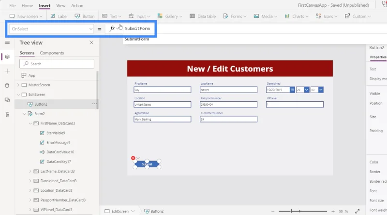Expand the MasterScreen tree node

[x=18, y=85]
